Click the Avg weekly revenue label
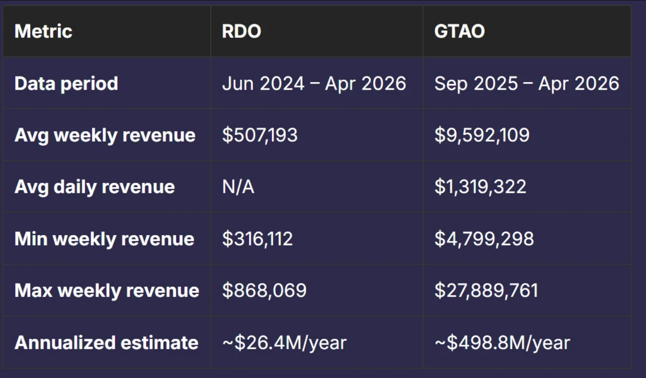Image resolution: width=646 pixels, height=378 pixels. click(x=105, y=135)
